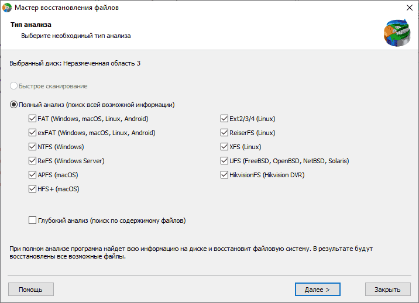419x303 pixels.
Task: Click the disk recovery graphic in header
Action: (x=397, y=33)
